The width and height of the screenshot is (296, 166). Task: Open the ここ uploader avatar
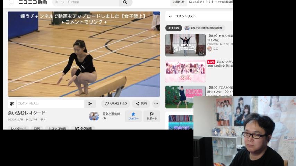point(210,49)
